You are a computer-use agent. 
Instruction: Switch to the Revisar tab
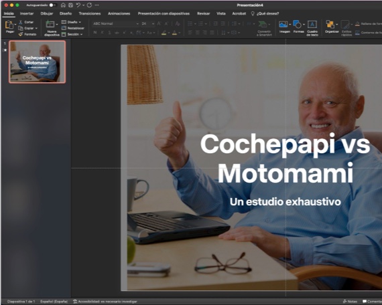point(204,13)
